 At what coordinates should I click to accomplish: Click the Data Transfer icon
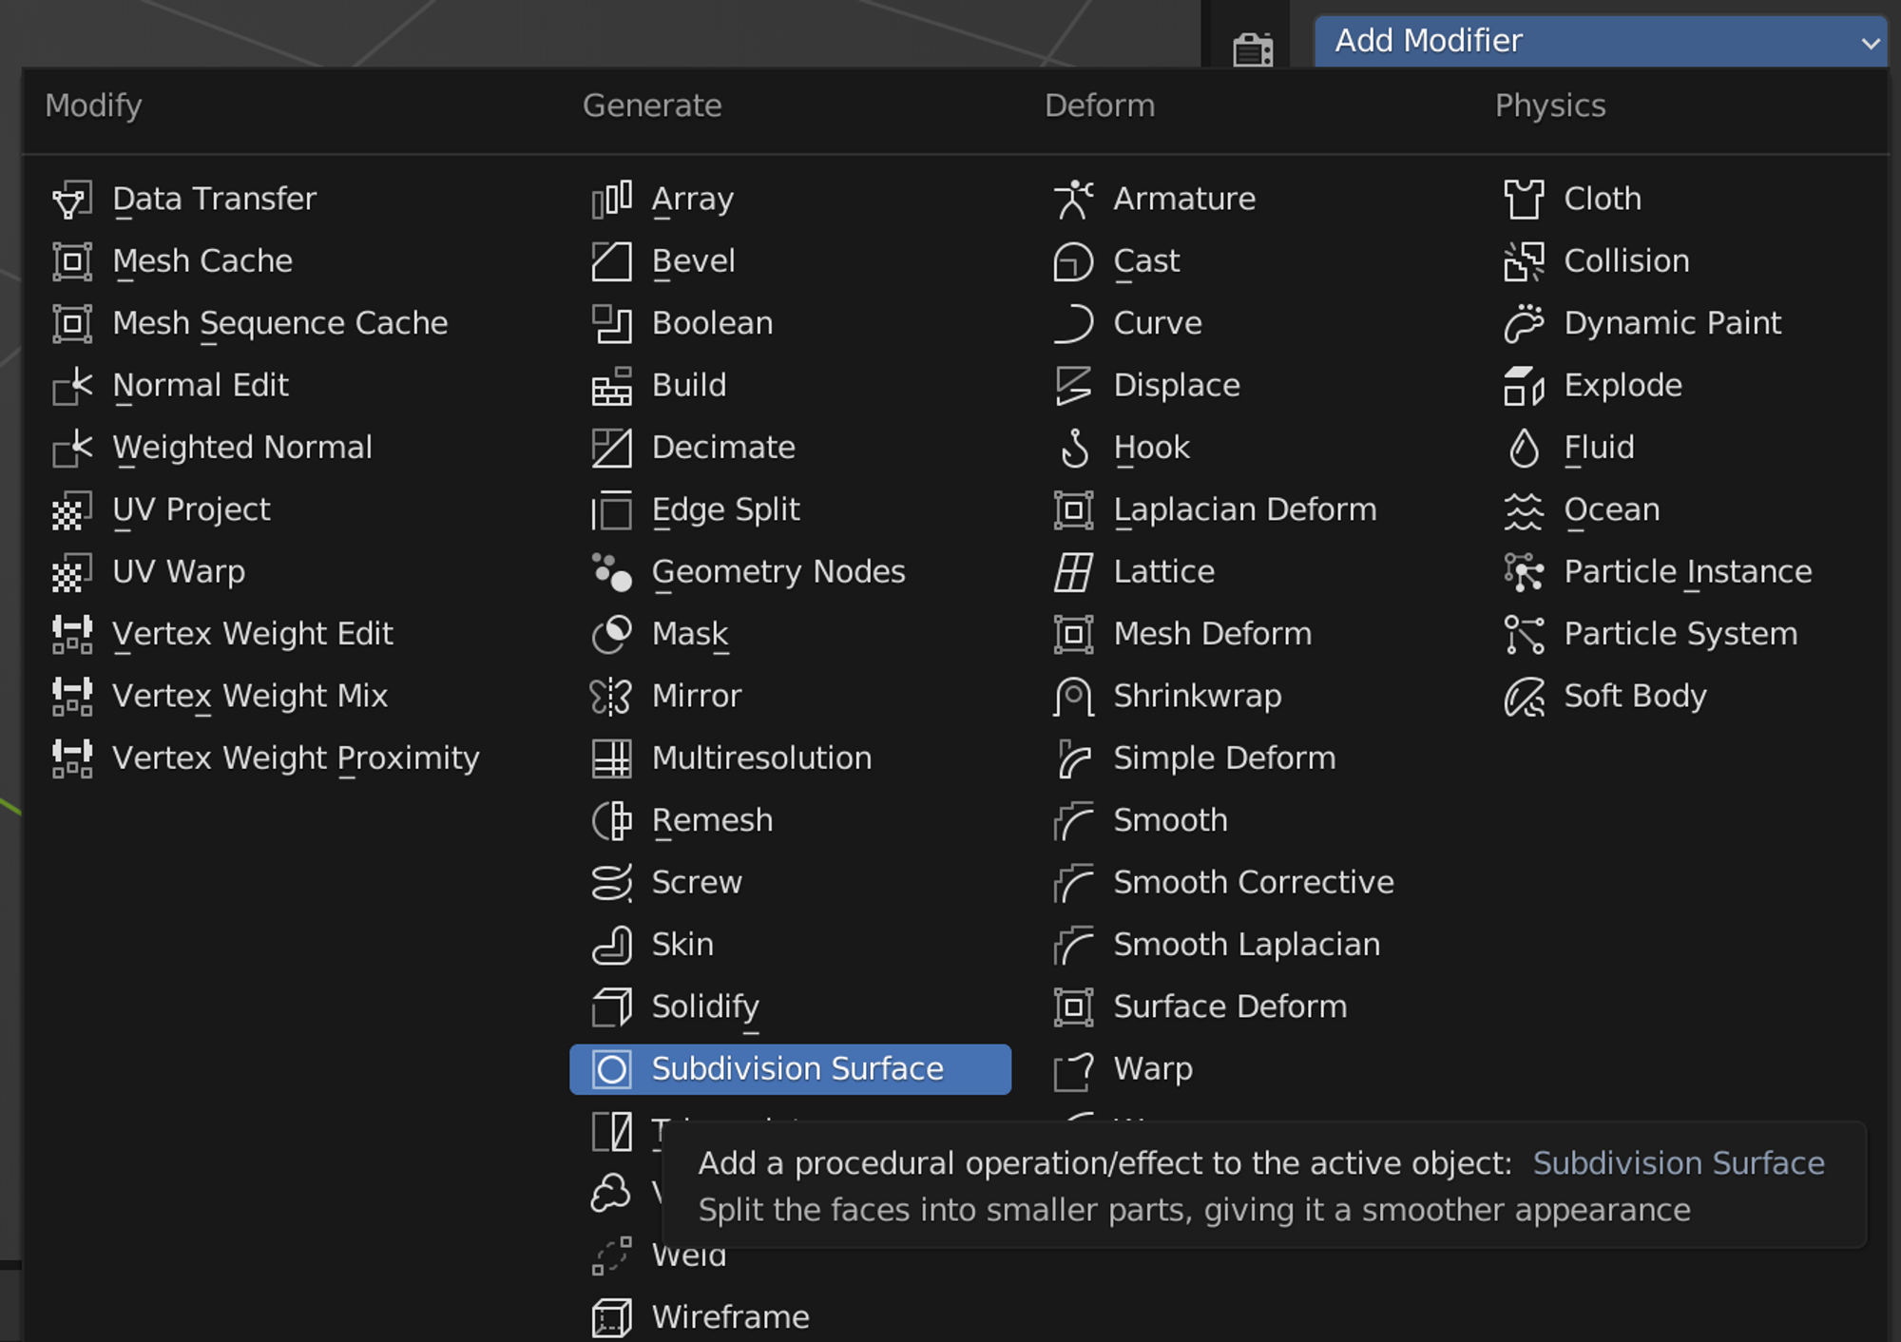coord(72,200)
